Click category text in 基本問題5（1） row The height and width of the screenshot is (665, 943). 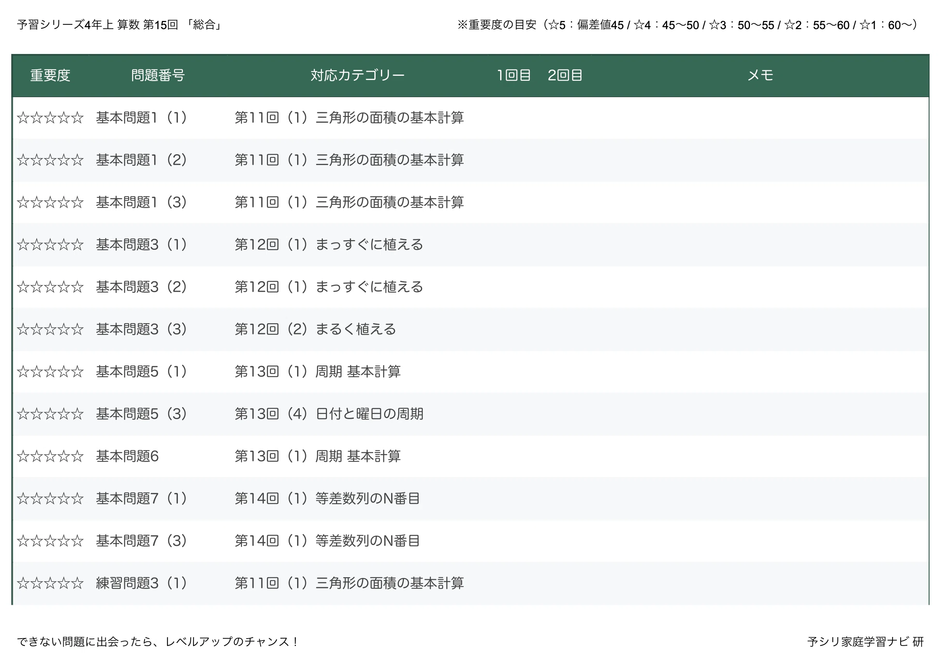318,372
